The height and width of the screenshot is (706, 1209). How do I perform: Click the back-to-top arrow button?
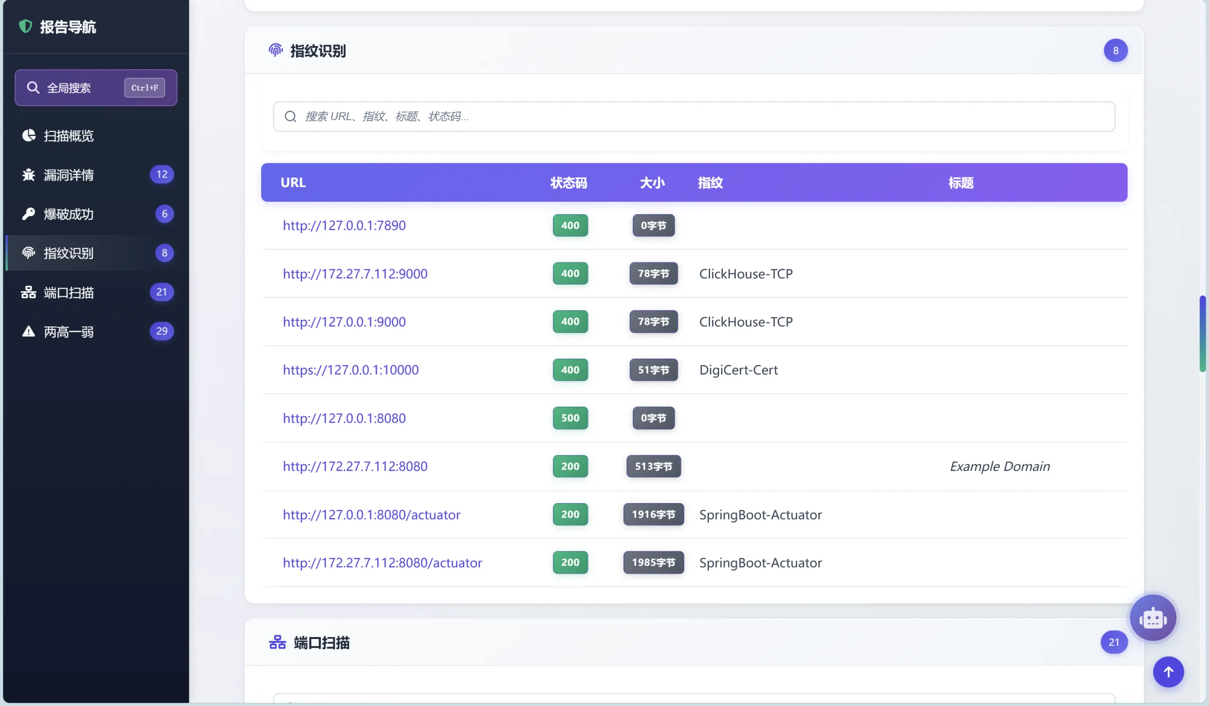tap(1168, 672)
